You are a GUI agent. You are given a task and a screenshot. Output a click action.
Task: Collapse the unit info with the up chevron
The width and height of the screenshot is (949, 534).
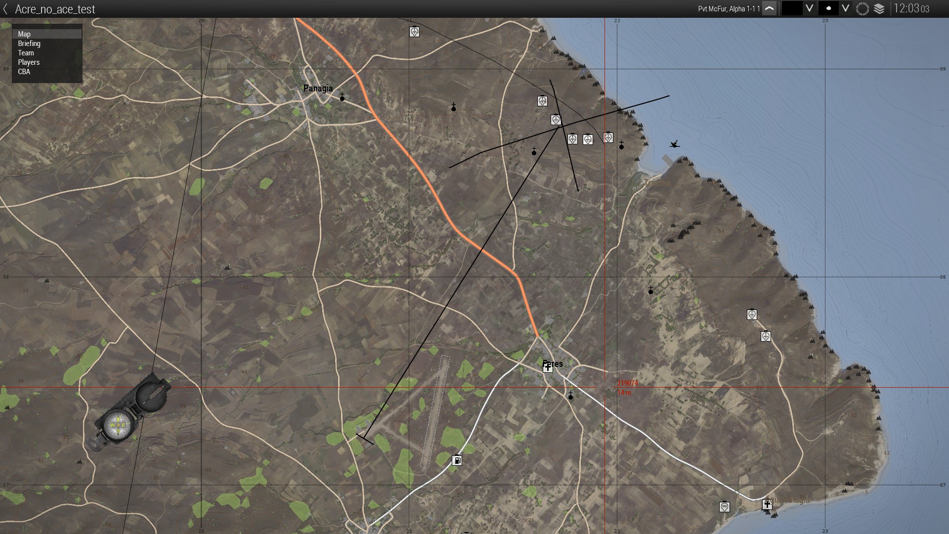[x=770, y=8]
